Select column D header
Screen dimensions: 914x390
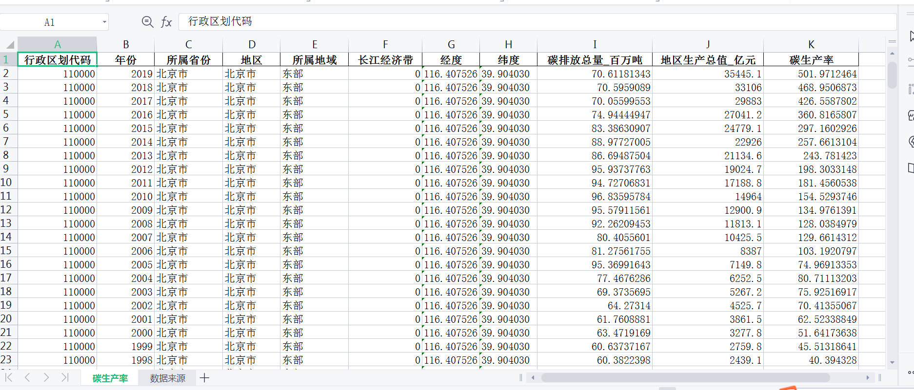tap(252, 45)
